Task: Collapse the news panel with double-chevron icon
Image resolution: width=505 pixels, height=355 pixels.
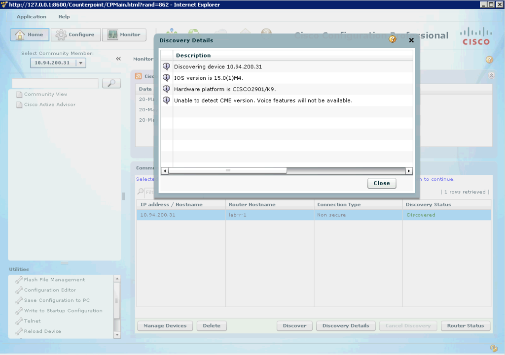Action: (x=492, y=75)
